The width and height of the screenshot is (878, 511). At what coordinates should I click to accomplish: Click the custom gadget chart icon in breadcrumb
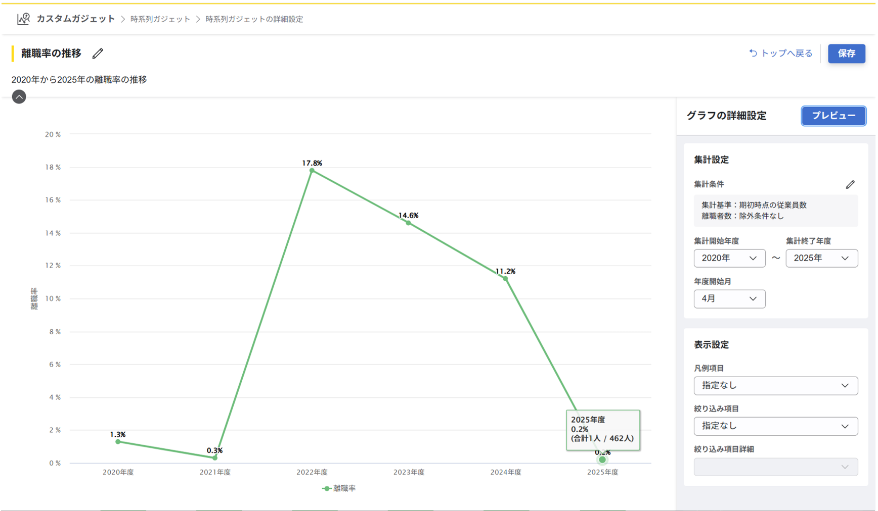(23, 19)
